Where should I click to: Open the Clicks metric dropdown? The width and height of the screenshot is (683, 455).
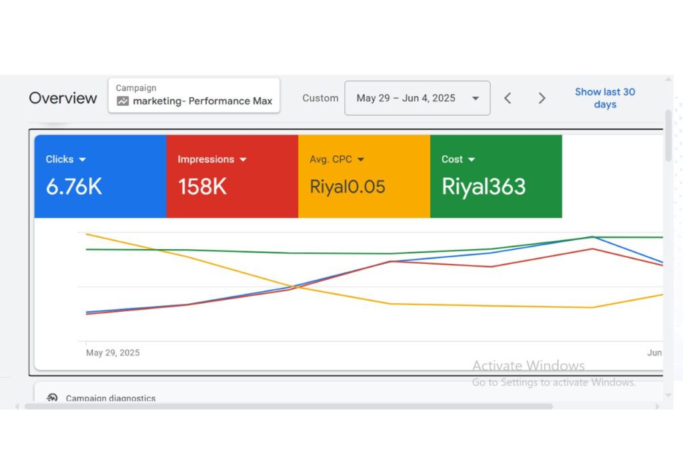click(x=66, y=159)
